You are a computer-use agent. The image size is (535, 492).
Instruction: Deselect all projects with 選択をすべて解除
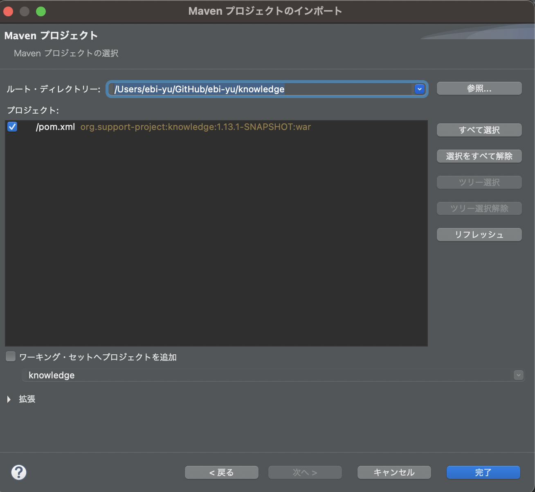(x=479, y=156)
